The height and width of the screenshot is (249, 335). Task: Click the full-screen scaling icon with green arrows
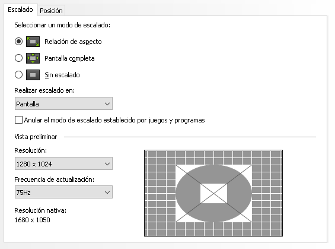(33, 58)
